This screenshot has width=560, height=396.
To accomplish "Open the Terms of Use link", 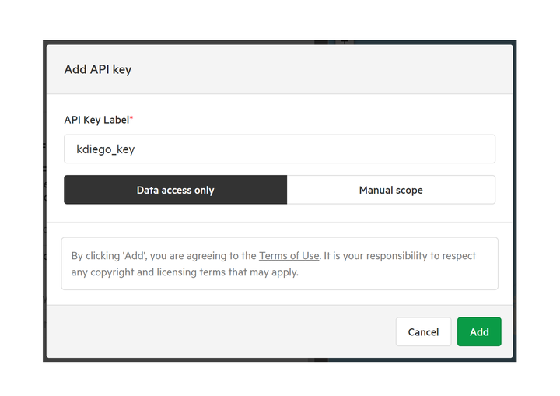I will tap(289, 255).
